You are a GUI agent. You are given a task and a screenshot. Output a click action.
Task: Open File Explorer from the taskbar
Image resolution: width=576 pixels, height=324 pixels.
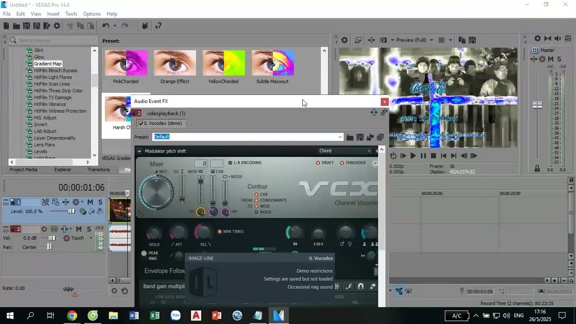[x=113, y=315]
